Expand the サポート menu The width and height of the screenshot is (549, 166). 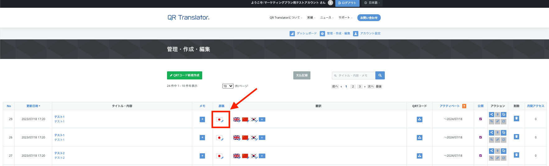[345, 18]
